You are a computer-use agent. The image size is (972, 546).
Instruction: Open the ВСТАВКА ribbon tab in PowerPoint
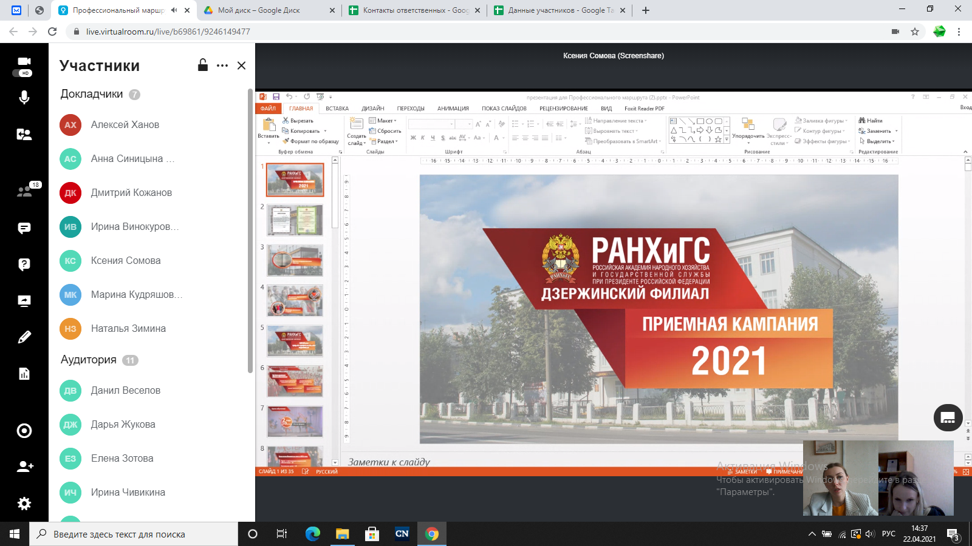[x=337, y=109]
